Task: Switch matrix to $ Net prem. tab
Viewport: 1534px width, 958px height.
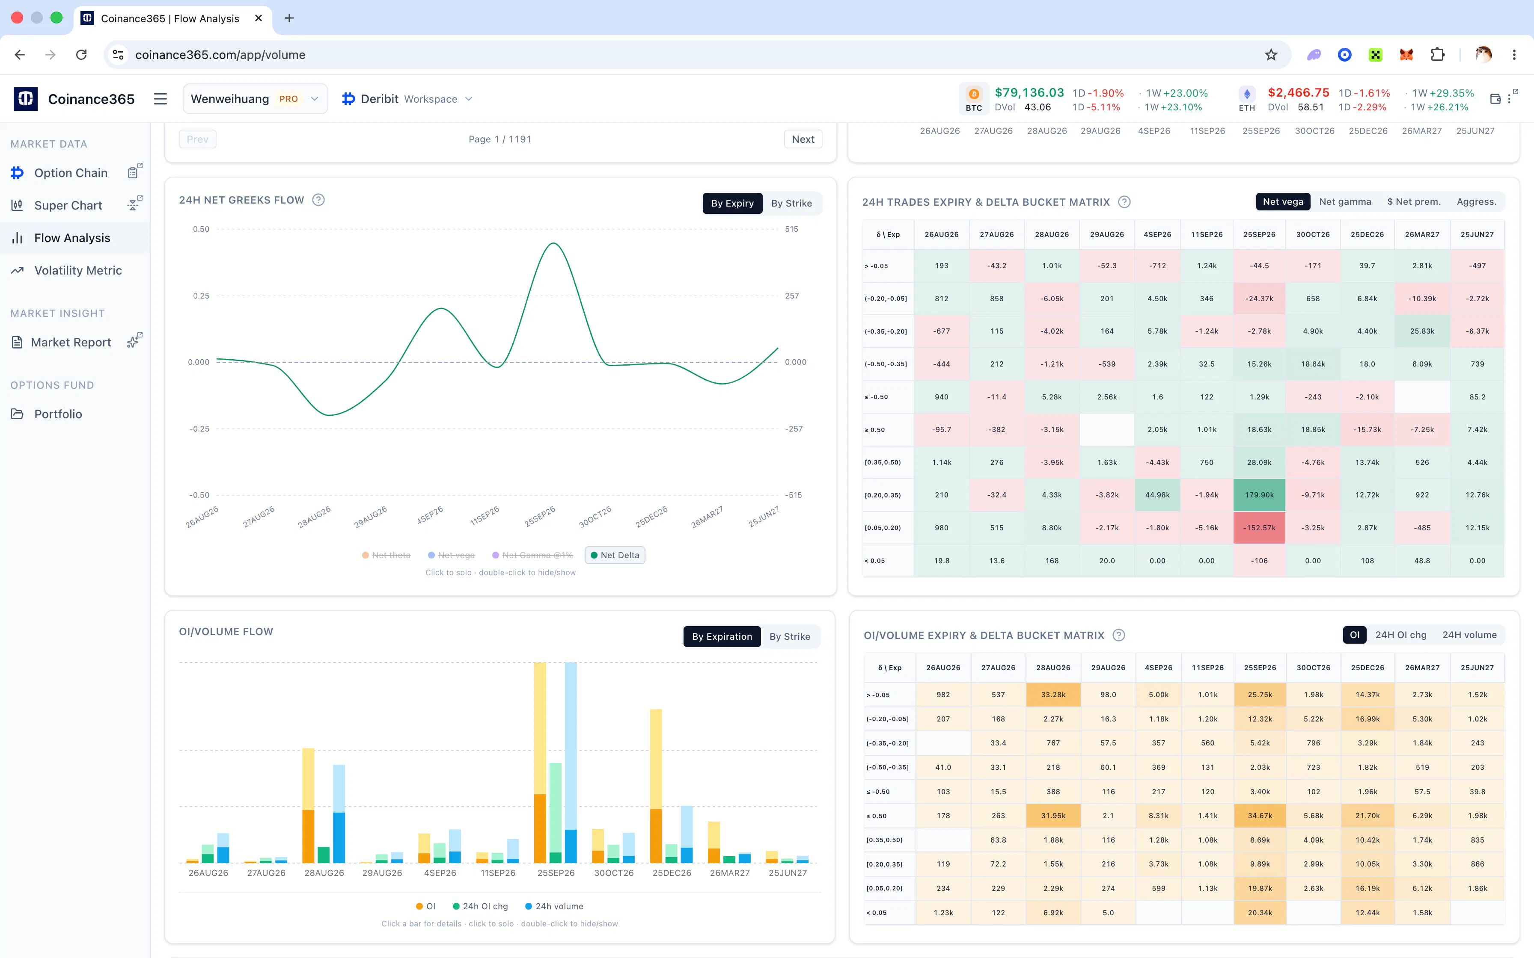Action: [1414, 201]
